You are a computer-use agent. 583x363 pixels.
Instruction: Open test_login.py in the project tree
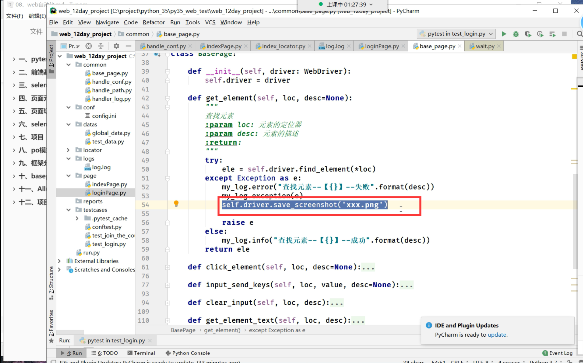tap(108, 244)
